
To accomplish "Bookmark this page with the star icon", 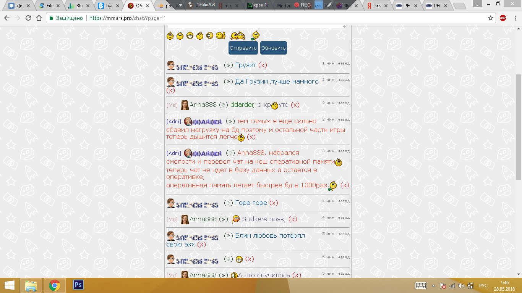I will (491, 18).
